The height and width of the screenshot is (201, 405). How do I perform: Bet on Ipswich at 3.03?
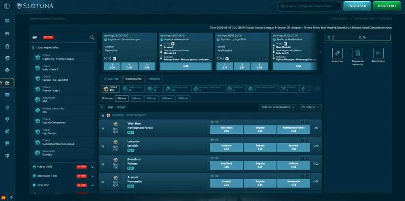(293, 148)
